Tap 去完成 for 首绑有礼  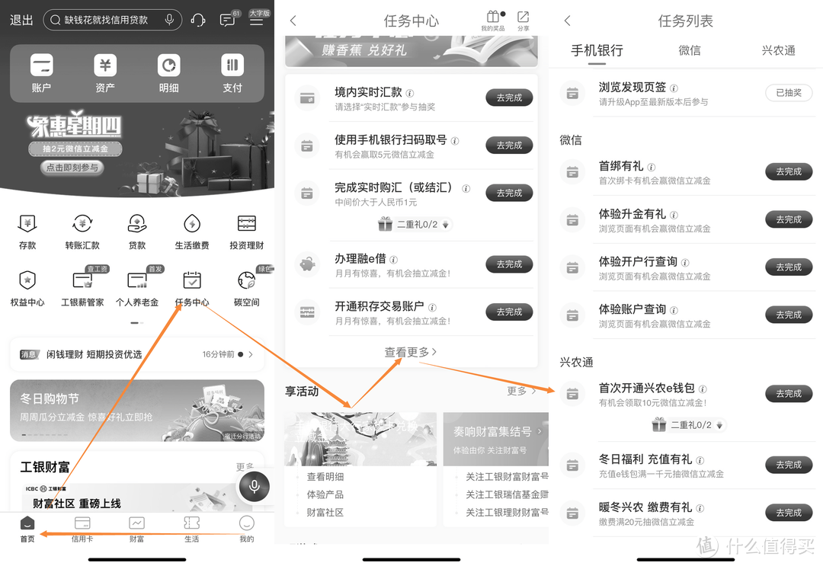789,171
